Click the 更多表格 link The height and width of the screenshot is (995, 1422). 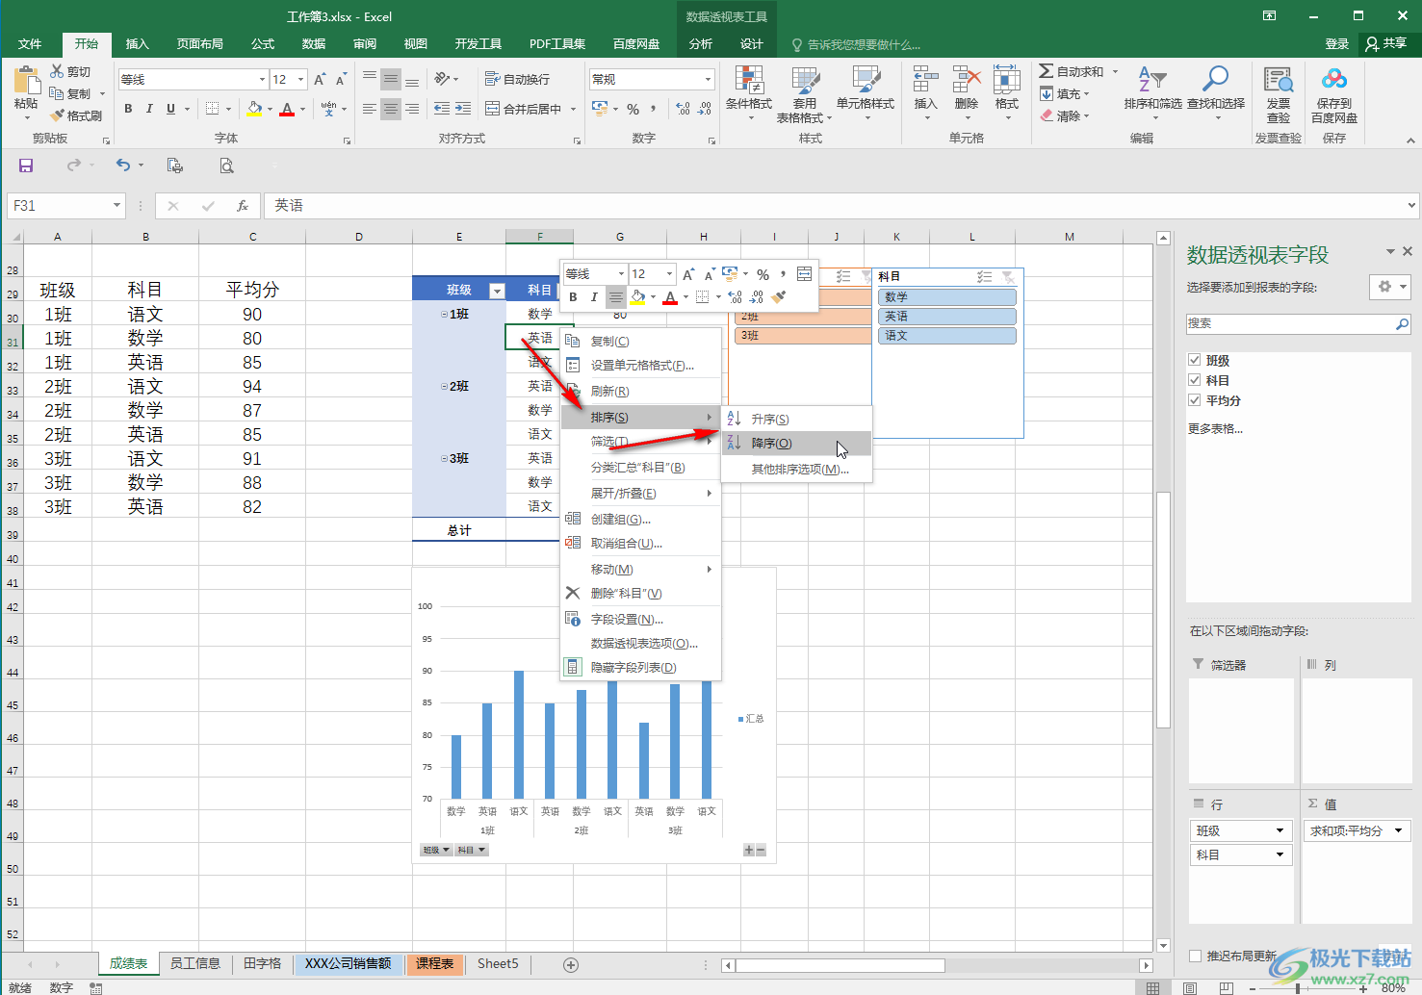1215,429
